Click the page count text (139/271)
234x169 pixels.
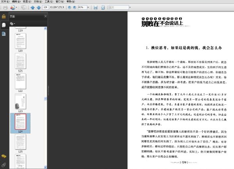[x=57, y=7]
